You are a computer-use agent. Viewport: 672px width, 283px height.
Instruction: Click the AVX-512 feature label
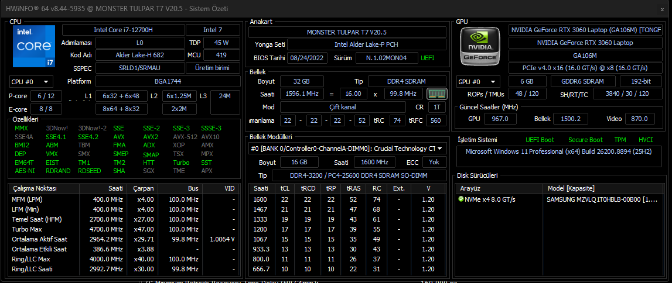185,137
